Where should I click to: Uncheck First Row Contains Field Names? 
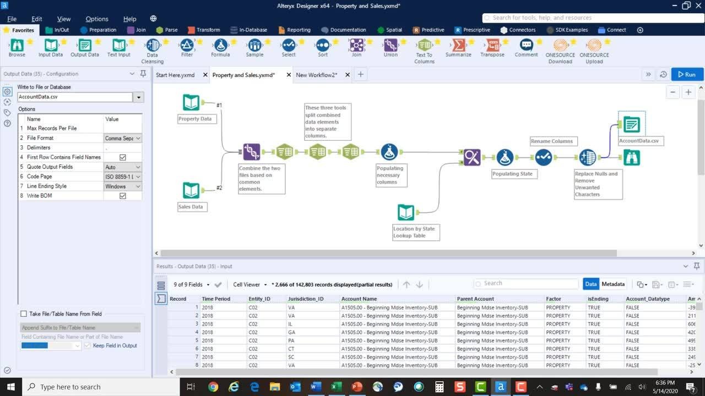(x=123, y=157)
